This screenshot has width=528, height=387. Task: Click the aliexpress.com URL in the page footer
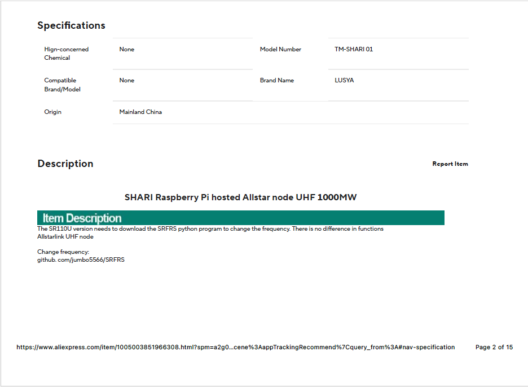click(235, 348)
